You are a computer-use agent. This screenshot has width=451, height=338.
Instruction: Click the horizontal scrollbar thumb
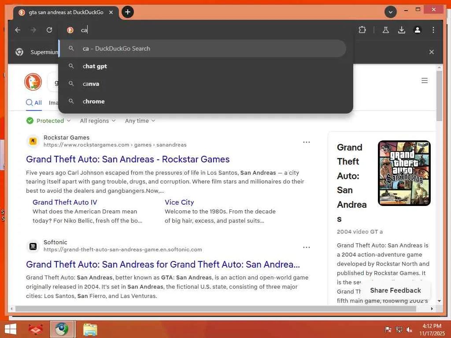point(216,309)
